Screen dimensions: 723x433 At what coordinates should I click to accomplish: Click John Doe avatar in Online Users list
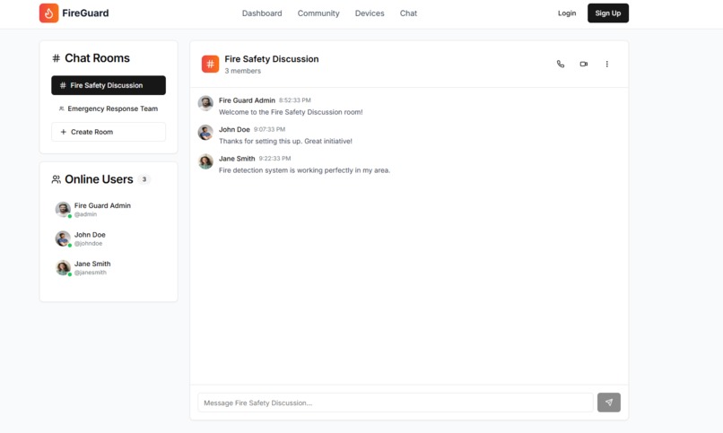click(63, 238)
